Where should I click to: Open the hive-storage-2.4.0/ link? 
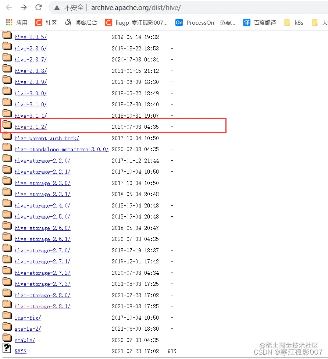click(x=43, y=206)
